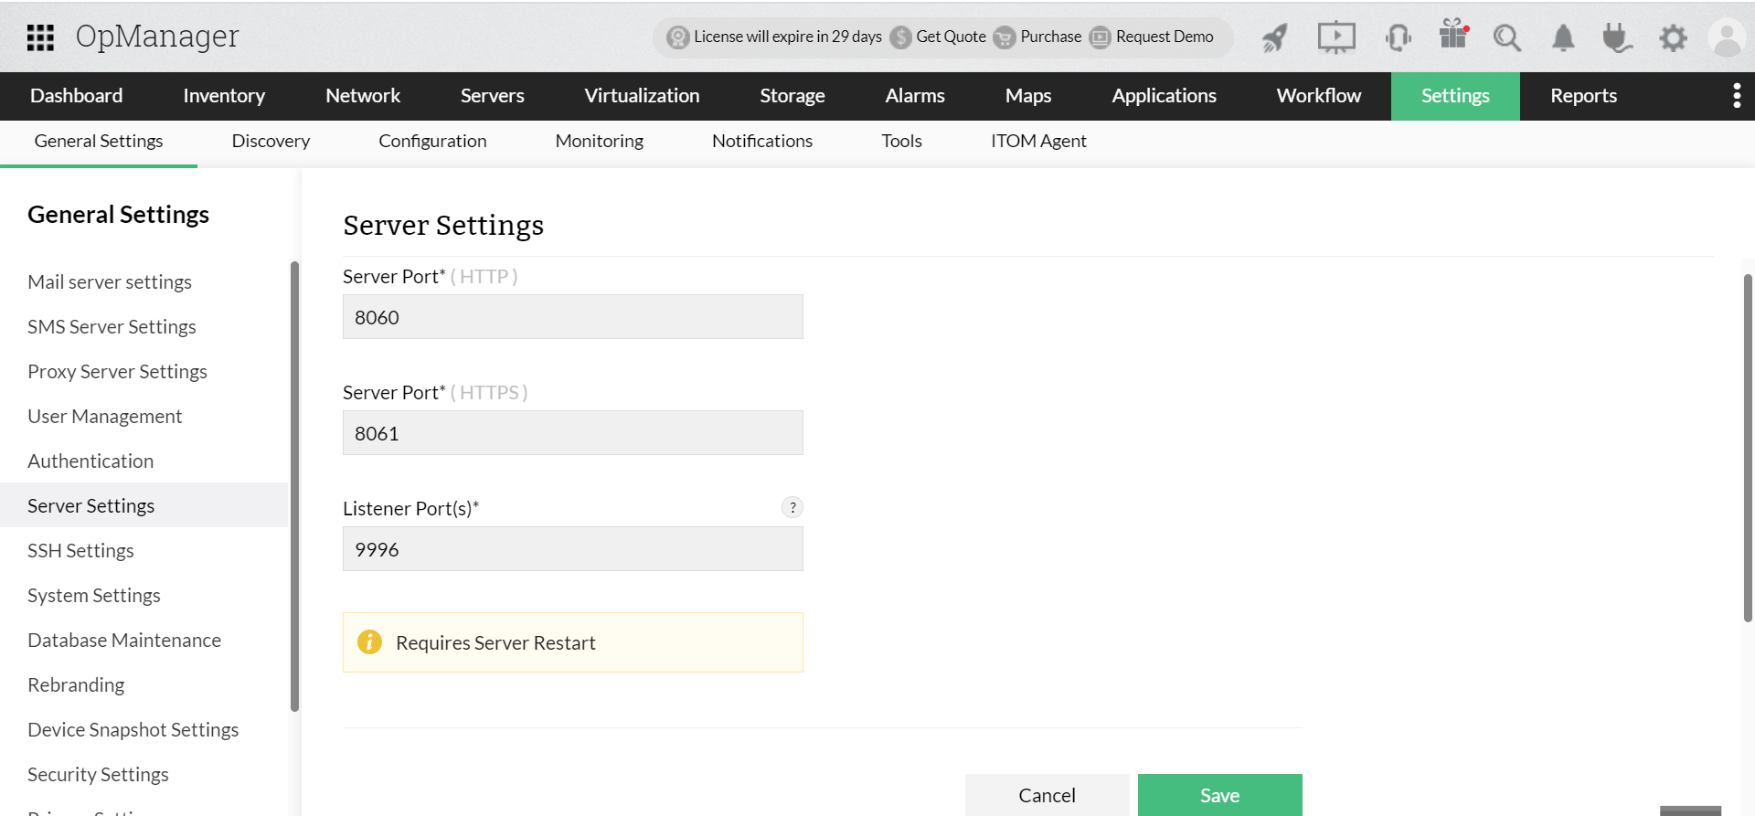This screenshot has height=816, width=1755.
Task: Click the license expiry notice
Action: click(787, 37)
